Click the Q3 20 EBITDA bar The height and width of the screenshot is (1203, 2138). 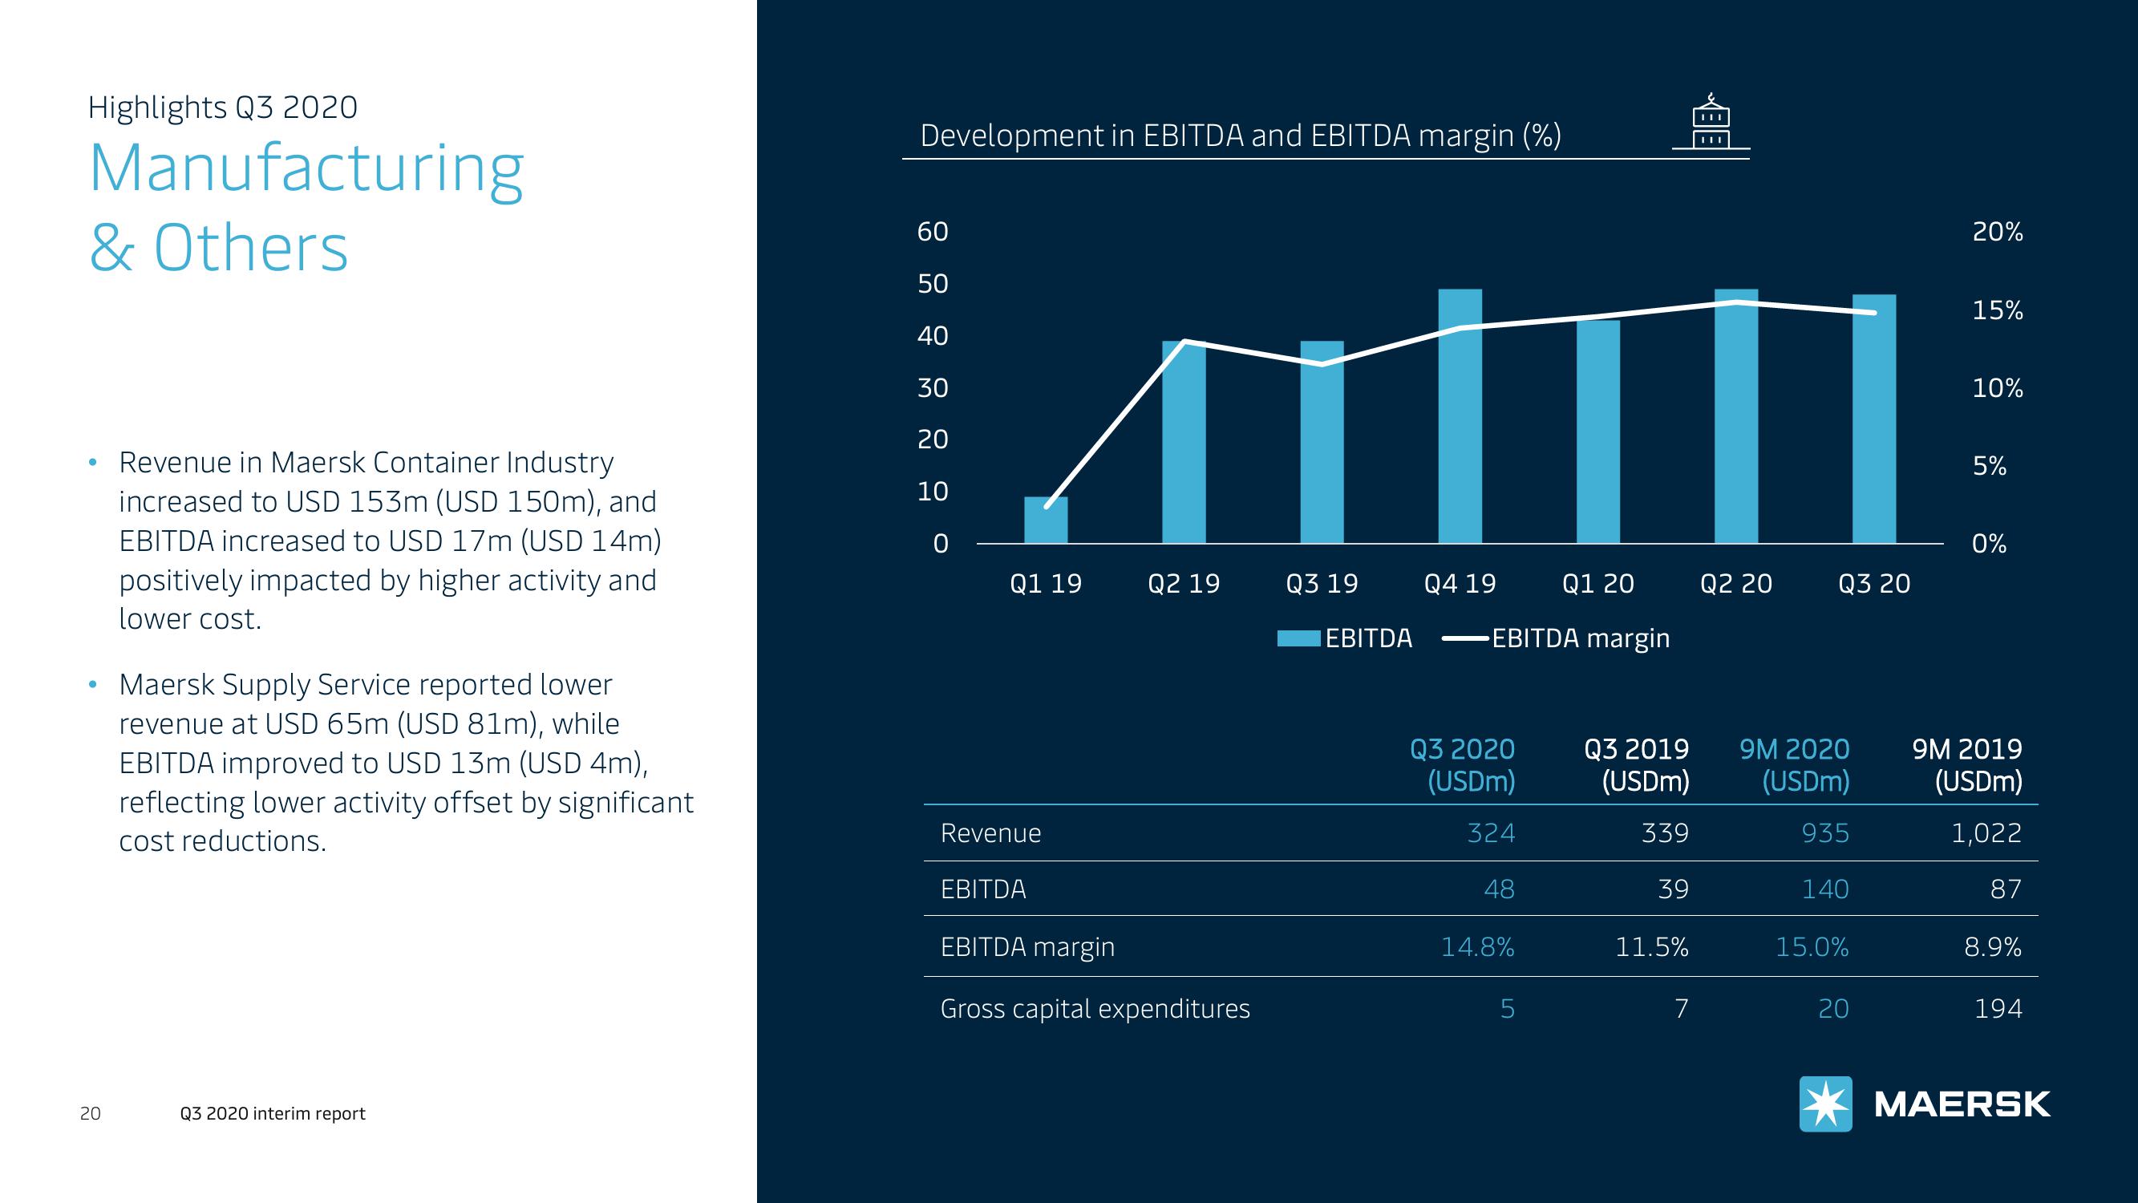1874,419
